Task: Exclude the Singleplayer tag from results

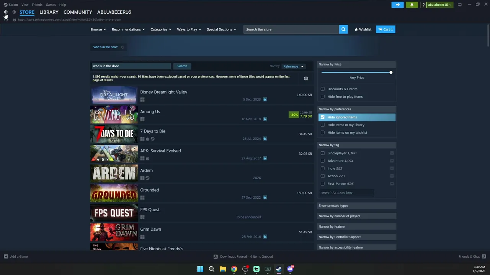Action: pyautogui.click(x=392, y=153)
